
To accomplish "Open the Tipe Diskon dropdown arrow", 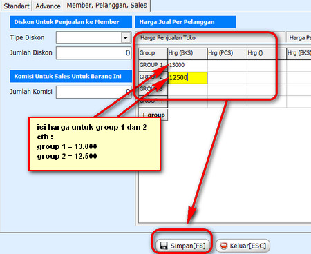I will 126,37.
